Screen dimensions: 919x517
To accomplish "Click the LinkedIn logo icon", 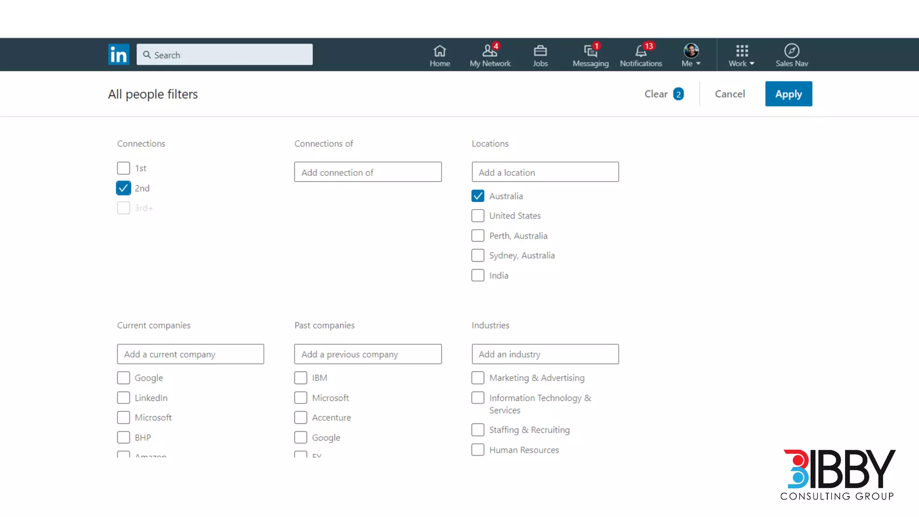I will tap(118, 55).
